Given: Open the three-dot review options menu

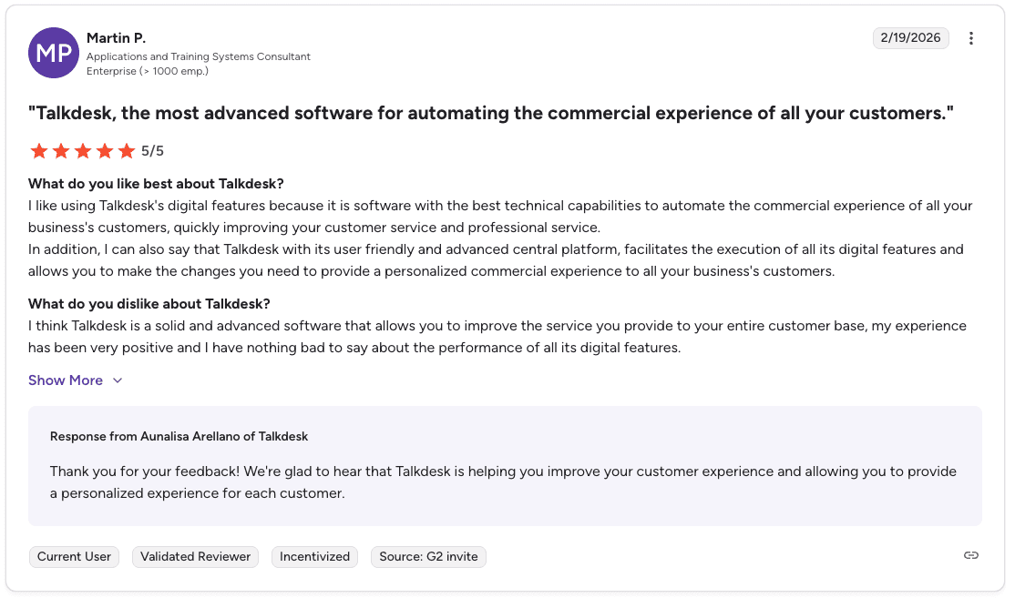Looking at the screenshot, I should click(971, 38).
